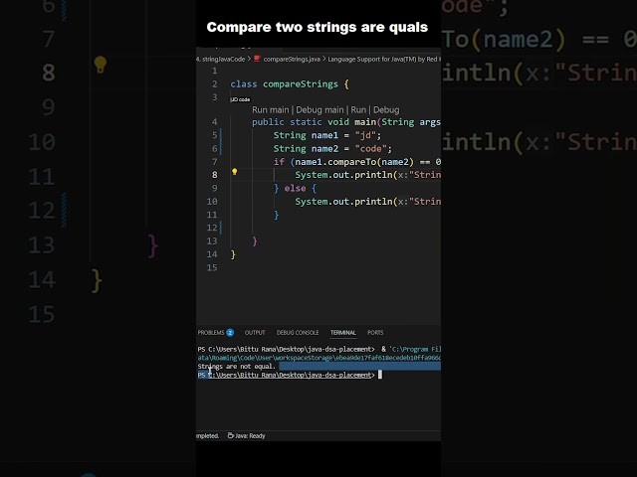
Task: Click the problems count badge 2
Action: pyautogui.click(x=230, y=333)
